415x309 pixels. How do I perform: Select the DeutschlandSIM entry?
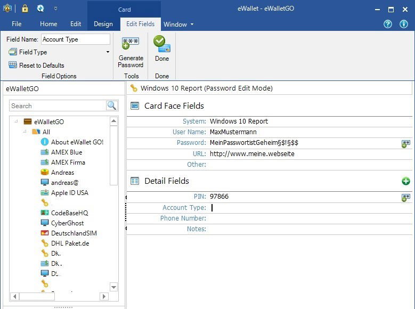(x=74, y=233)
